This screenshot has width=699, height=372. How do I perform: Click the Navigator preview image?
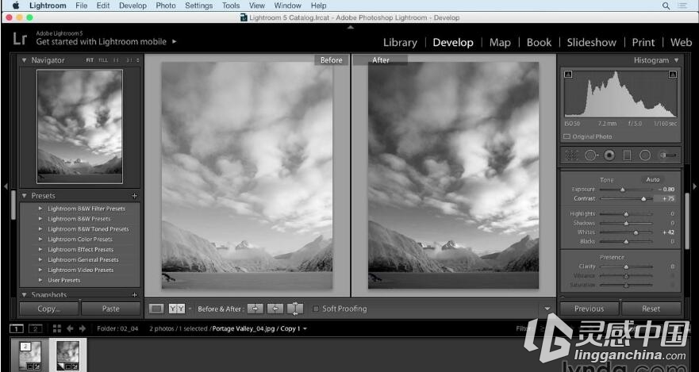pos(80,126)
